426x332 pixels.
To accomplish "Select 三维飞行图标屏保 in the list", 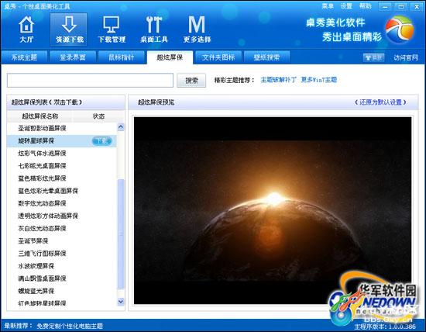I will 62,254.
